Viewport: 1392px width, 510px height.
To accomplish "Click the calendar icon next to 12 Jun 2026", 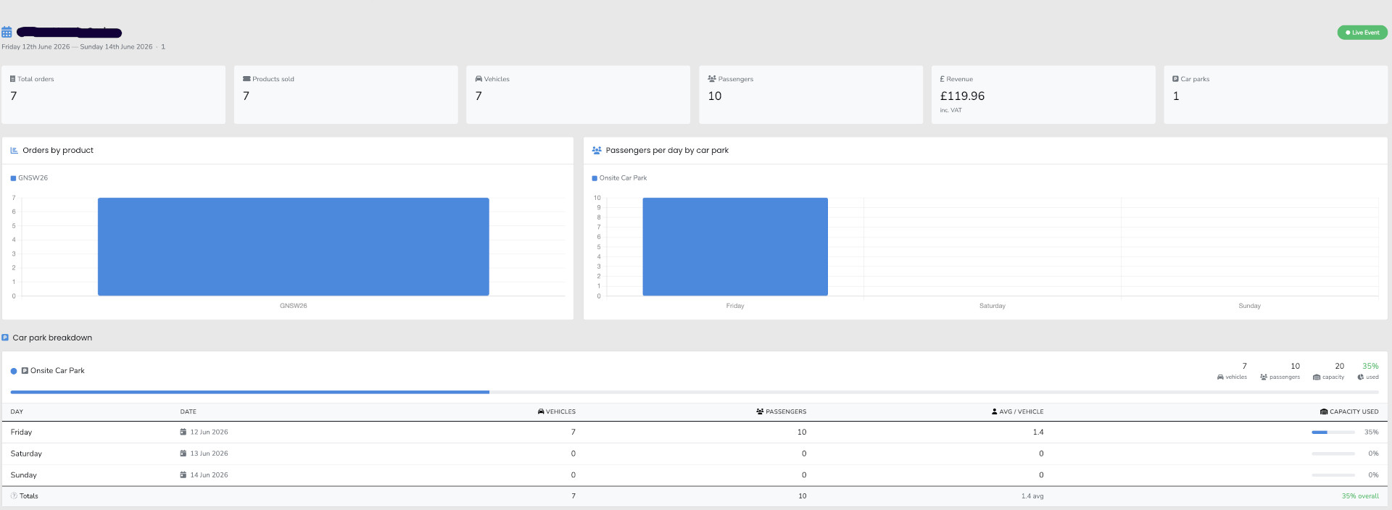I will (183, 432).
